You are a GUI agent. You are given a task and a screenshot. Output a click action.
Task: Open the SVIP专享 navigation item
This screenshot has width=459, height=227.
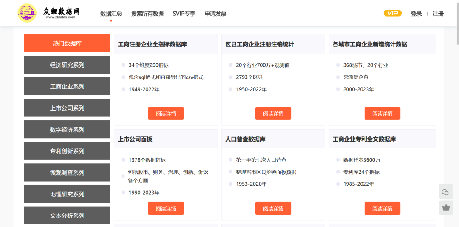[x=184, y=14]
